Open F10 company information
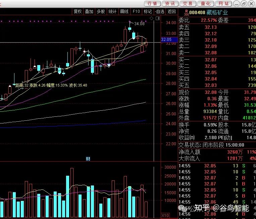Image resolution: width=256 pixels, height=219 pixels. (x=136, y=11)
